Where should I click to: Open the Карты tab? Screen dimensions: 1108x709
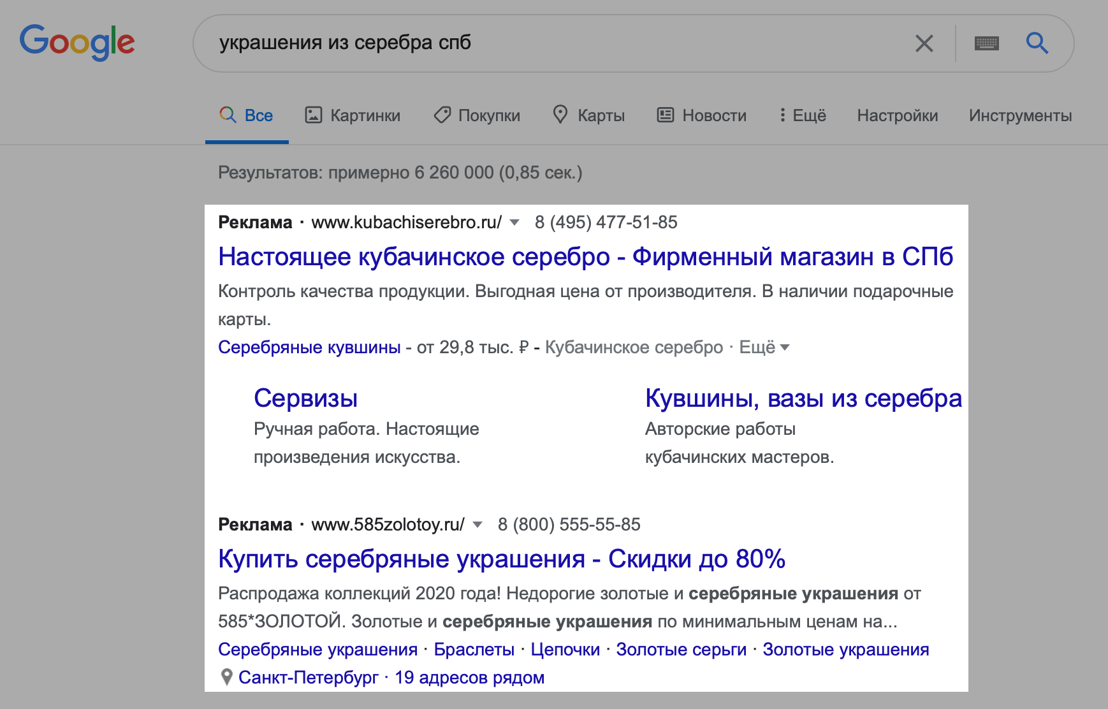[588, 115]
